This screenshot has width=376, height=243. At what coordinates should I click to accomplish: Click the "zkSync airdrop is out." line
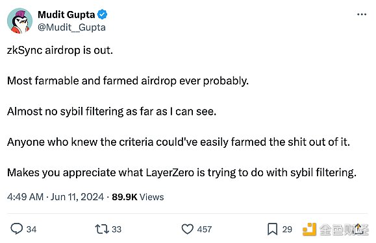(60, 51)
